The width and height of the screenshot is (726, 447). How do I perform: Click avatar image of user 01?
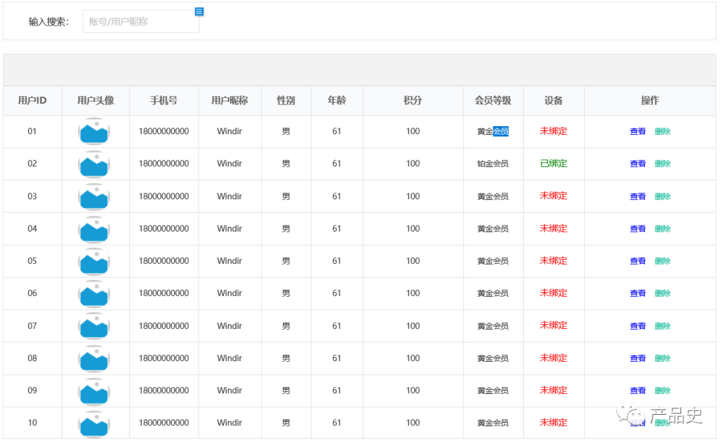[x=95, y=132]
